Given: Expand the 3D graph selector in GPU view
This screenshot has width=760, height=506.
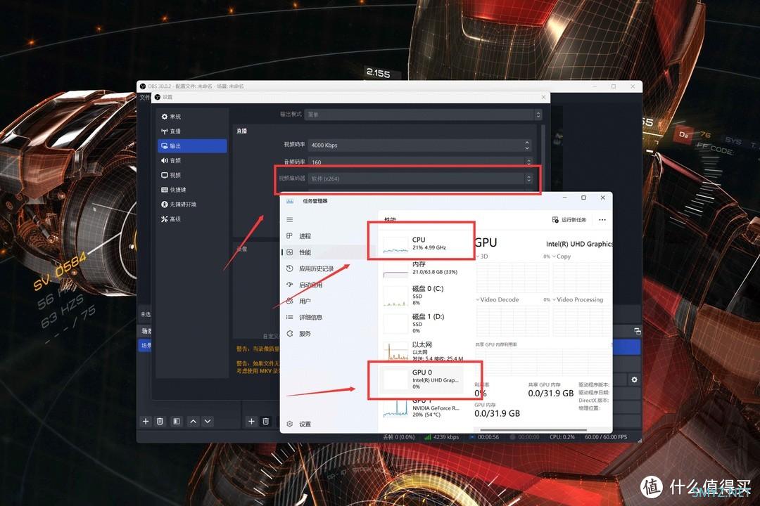Looking at the screenshot, I should pos(482,257).
